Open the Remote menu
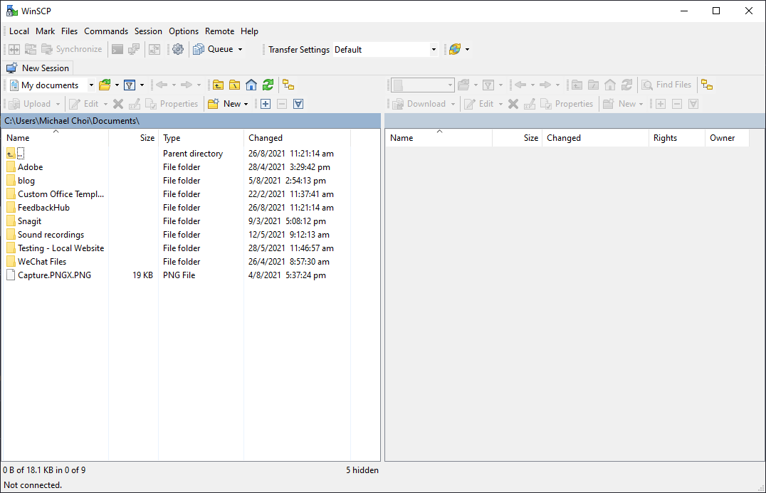This screenshot has width=766, height=493. (x=219, y=31)
